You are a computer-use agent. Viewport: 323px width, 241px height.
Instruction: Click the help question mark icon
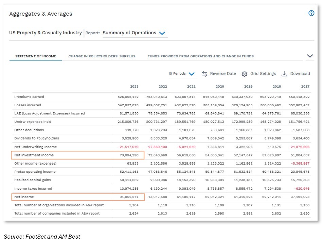311,13
